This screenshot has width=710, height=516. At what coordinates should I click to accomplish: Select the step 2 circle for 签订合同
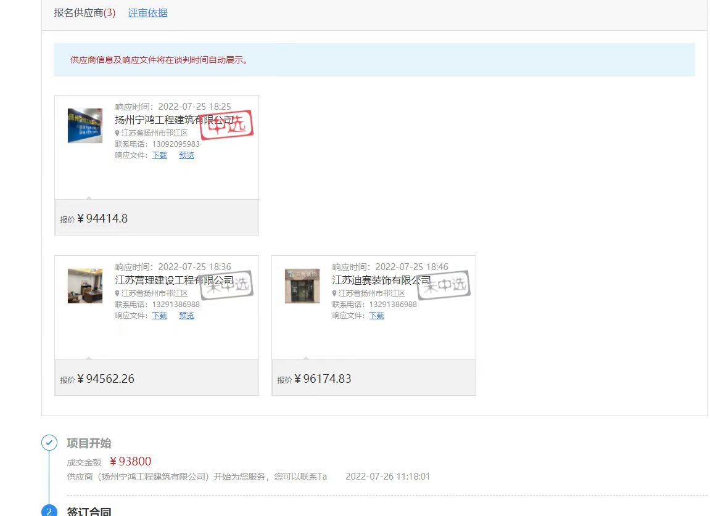click(x=49, y=511)
